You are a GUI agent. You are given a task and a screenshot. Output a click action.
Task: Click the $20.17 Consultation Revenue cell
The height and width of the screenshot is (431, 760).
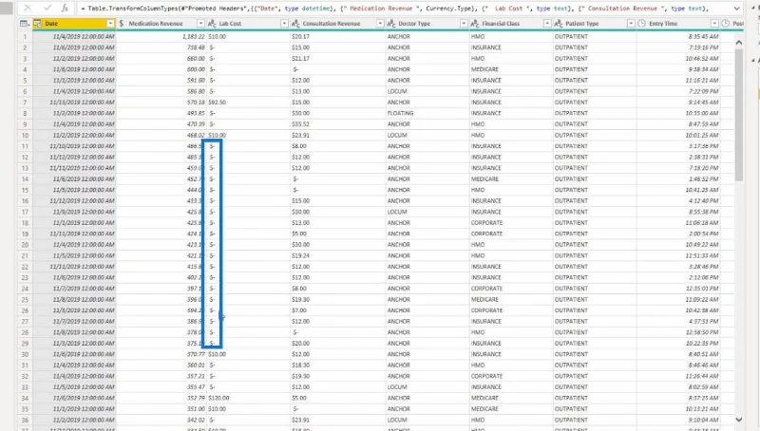pyautogui.click(x=338, y=36)
